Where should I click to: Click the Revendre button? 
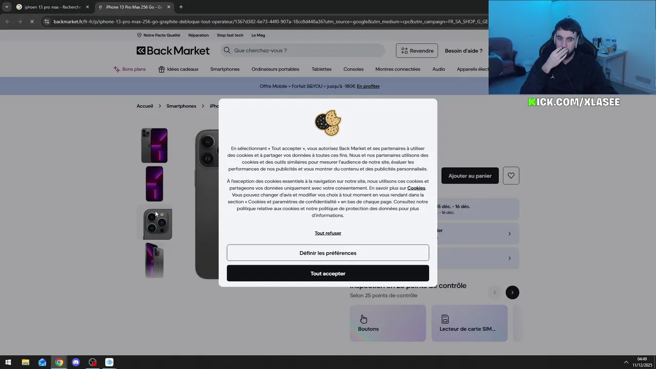tap(417, 50)
